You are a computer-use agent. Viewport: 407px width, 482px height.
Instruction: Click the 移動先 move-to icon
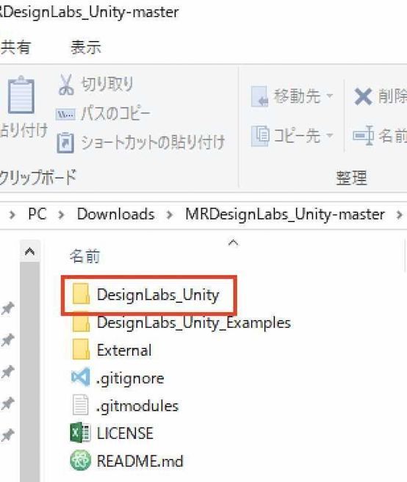click(x=259, y=96)
